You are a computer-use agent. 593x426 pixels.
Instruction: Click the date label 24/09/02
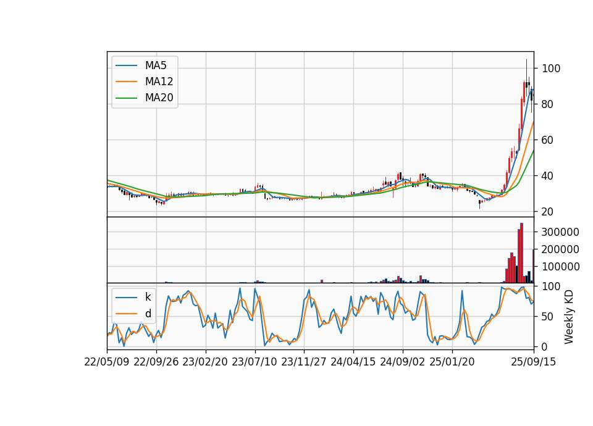click(402, 362)
